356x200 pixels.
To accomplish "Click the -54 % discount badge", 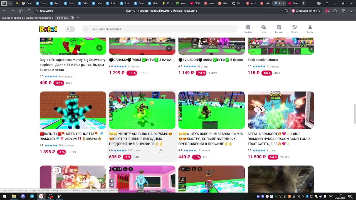I will 273,157.
